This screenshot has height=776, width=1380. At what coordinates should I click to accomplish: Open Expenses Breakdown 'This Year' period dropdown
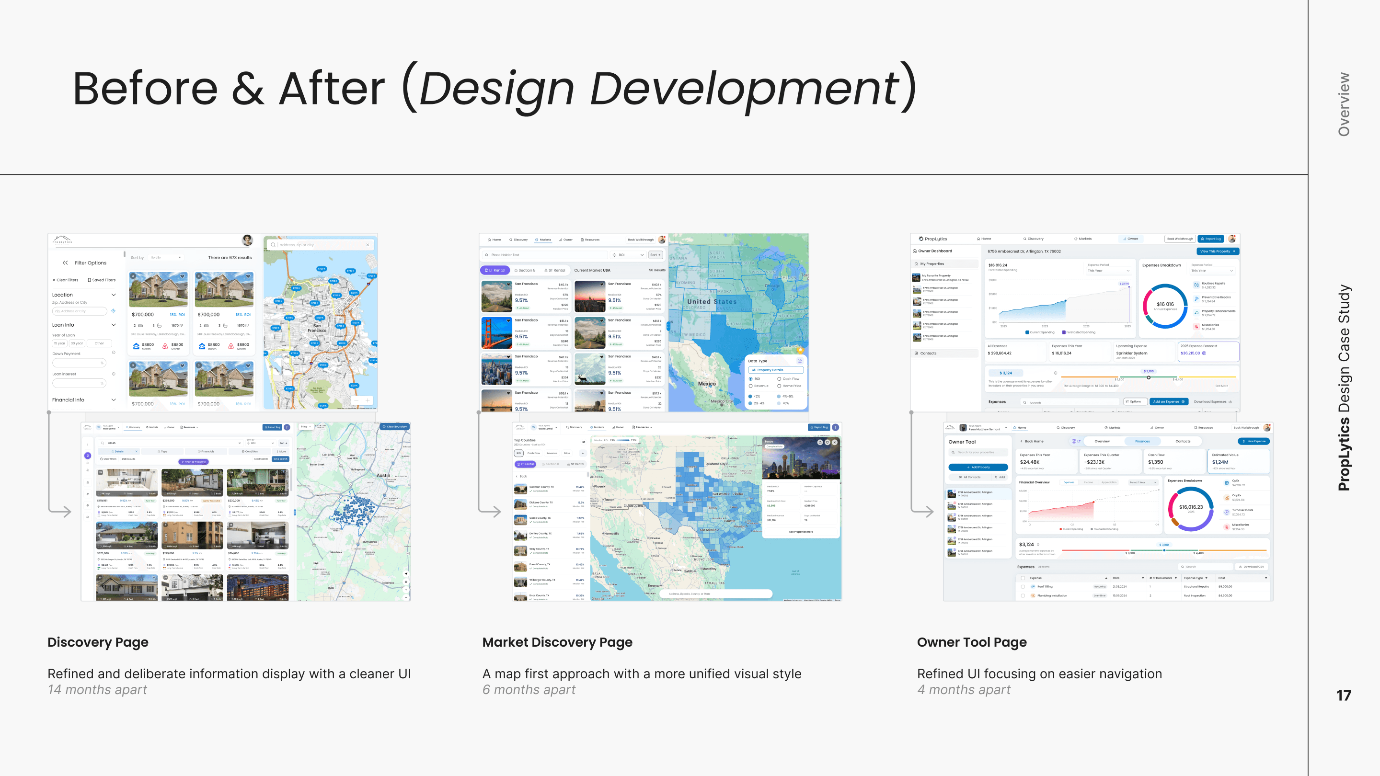[x=1213, y=271]
